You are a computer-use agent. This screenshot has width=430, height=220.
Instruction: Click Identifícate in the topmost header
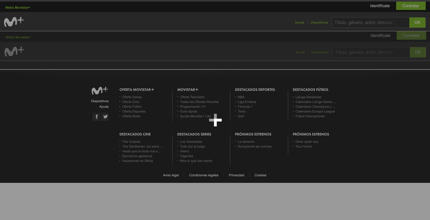[x=380, y=6]
